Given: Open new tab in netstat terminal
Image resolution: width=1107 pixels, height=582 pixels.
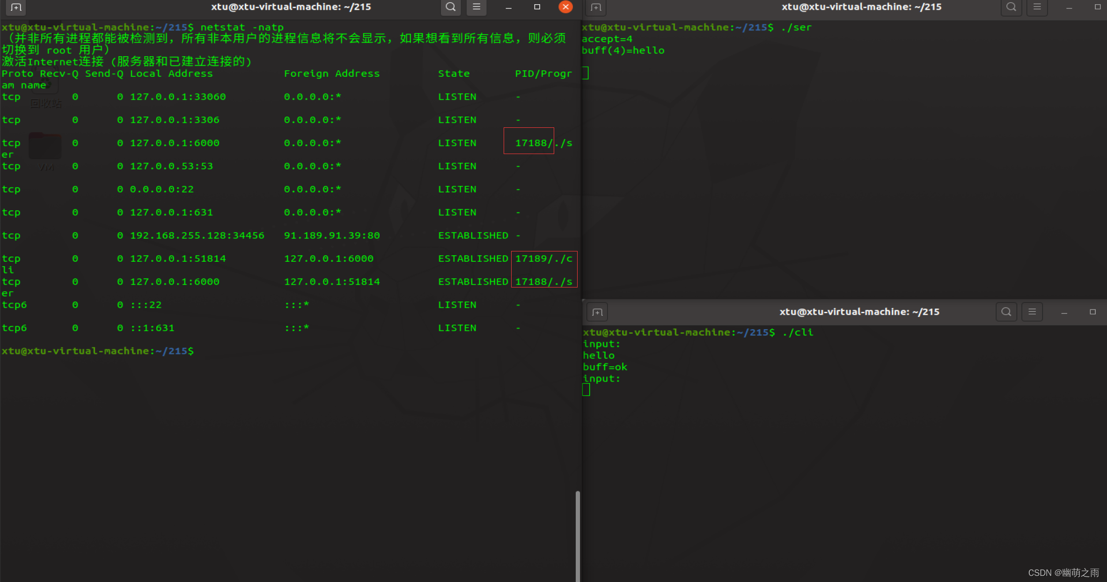Looking at the screenshot, I should point(15,7).
